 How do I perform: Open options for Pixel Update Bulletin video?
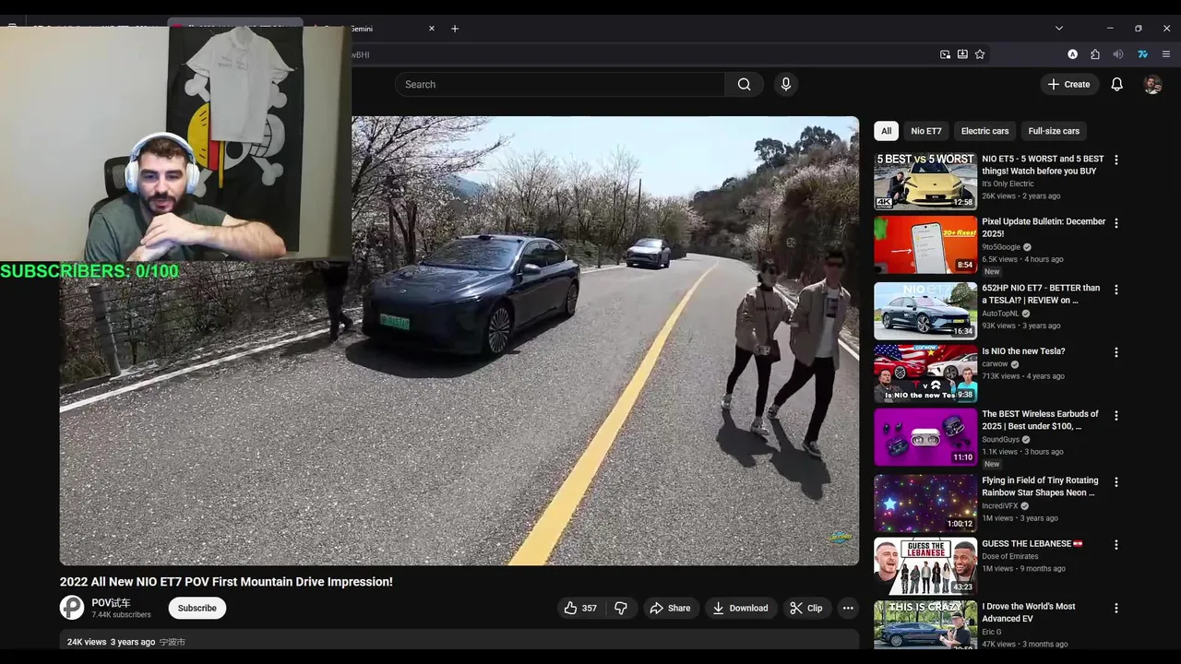tap(1116, 223)
